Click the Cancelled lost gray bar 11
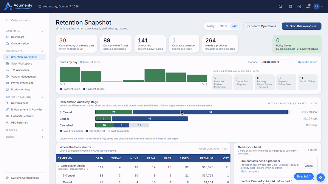 click(139, 125)
